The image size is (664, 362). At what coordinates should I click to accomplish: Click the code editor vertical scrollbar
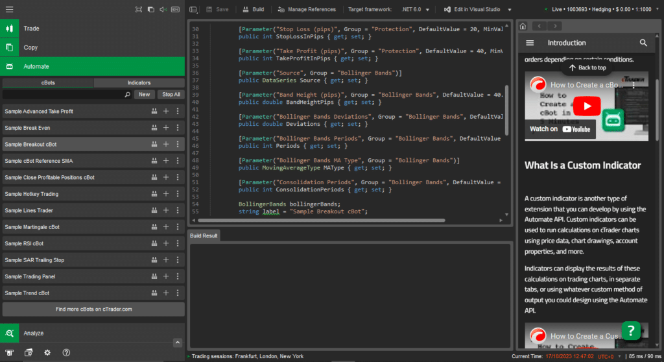tap(506, 110)
